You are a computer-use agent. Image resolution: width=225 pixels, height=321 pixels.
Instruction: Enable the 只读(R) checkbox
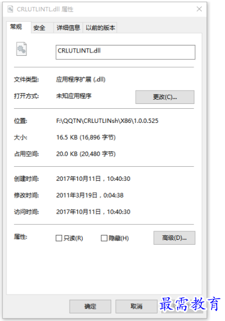pos(59,238)
